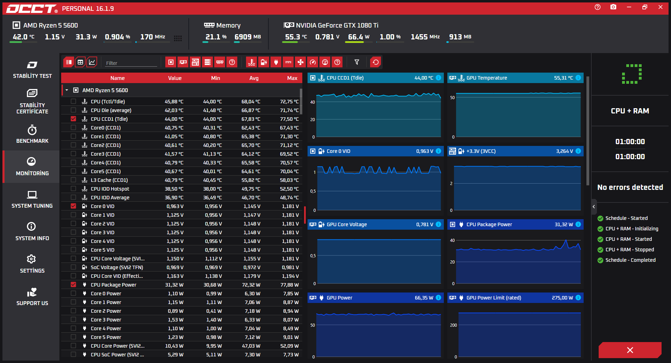Open the Stability Certificate section
The width and height of the screenshot is (671, 363).
[32, 102]
